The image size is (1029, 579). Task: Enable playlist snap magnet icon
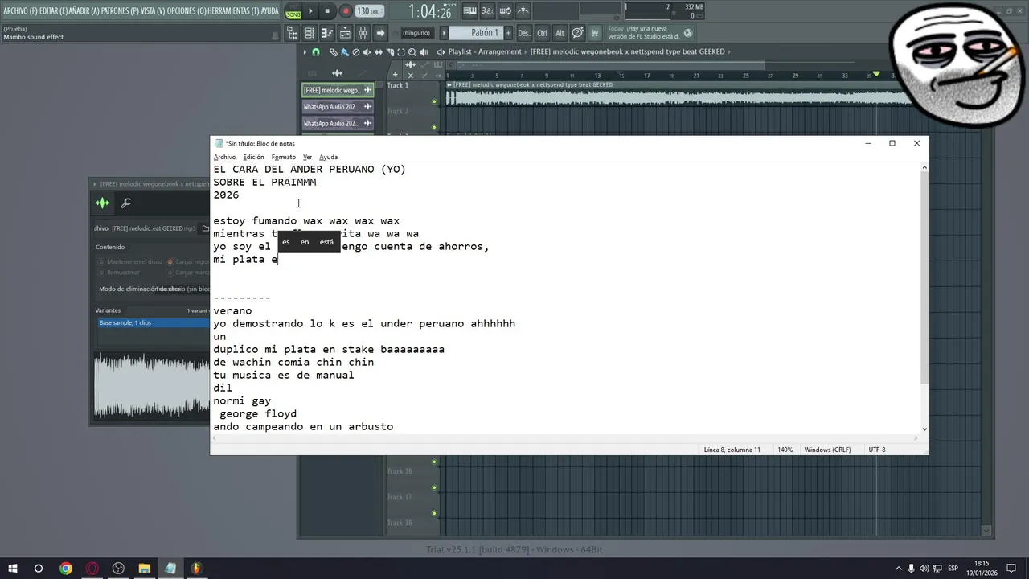tap(316, 52)
